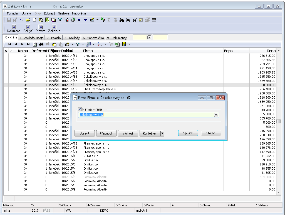Click the vertical scrollbar thumb in grid
This screenshot has height=215, width=285.
point(278,121)
